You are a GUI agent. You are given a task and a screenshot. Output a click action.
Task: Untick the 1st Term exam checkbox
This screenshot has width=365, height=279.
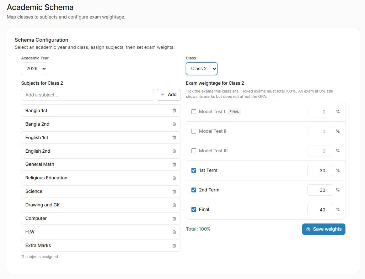click(194, 170)
